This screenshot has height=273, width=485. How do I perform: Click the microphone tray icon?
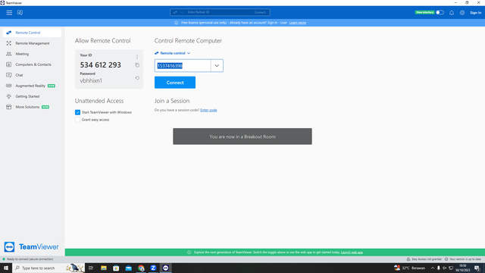click(438, 268)
